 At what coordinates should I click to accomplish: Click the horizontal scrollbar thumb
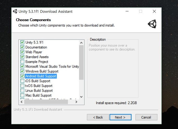(46, 102)
